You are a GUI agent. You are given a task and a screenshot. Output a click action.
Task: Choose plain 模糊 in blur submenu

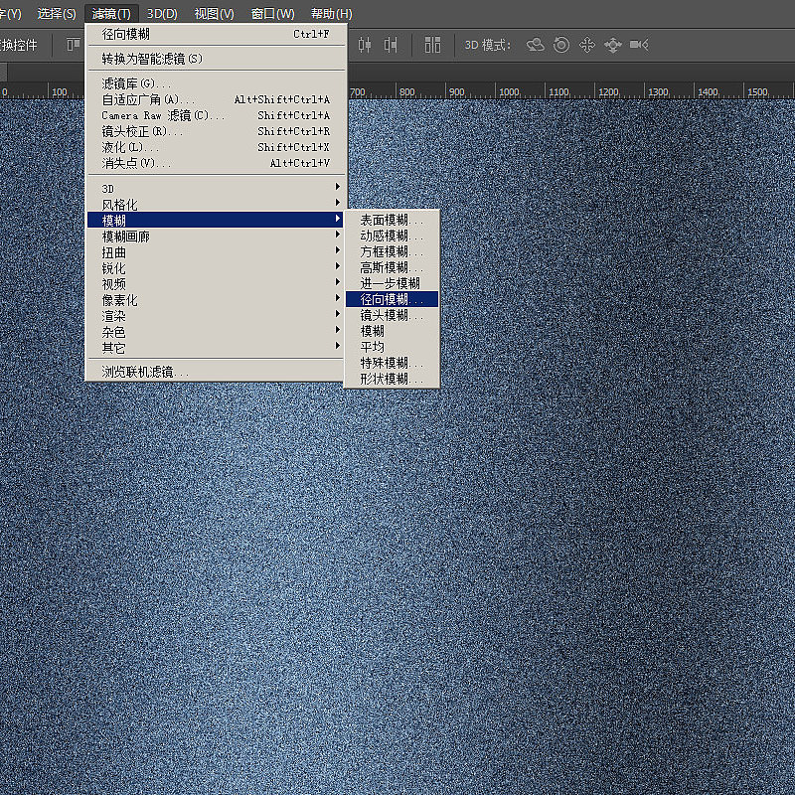pyautogui.click(x=392, y=331)
